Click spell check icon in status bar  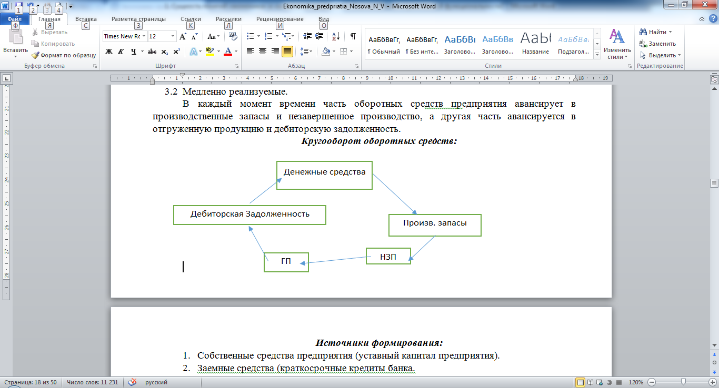pos(133,382)
